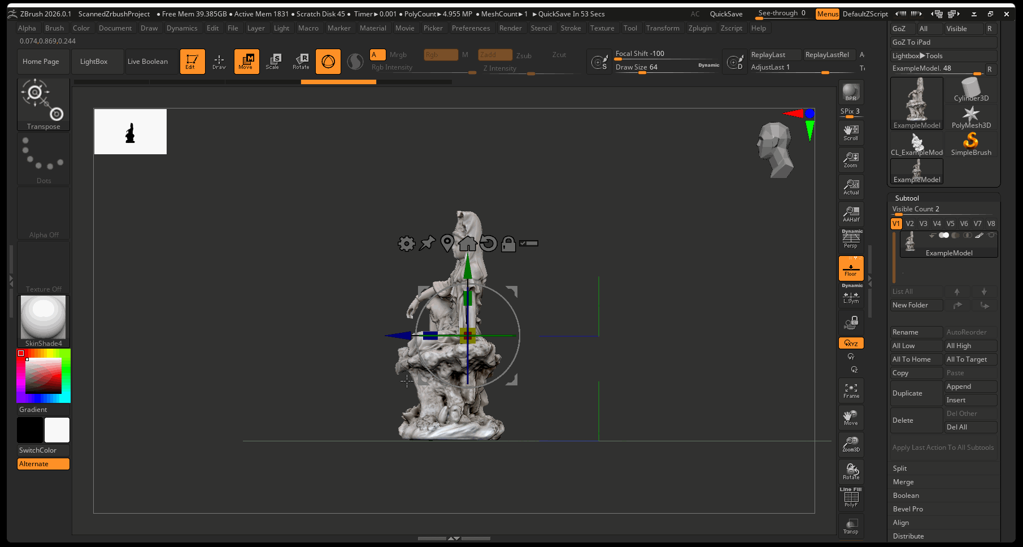1023x547 pixels.
Task: Select the Rotate transform tool
Action: (301, 62)
